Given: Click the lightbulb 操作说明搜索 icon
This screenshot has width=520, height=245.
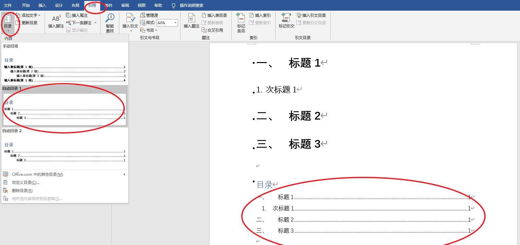Looking at the screenshot, I should coord(173,5).
